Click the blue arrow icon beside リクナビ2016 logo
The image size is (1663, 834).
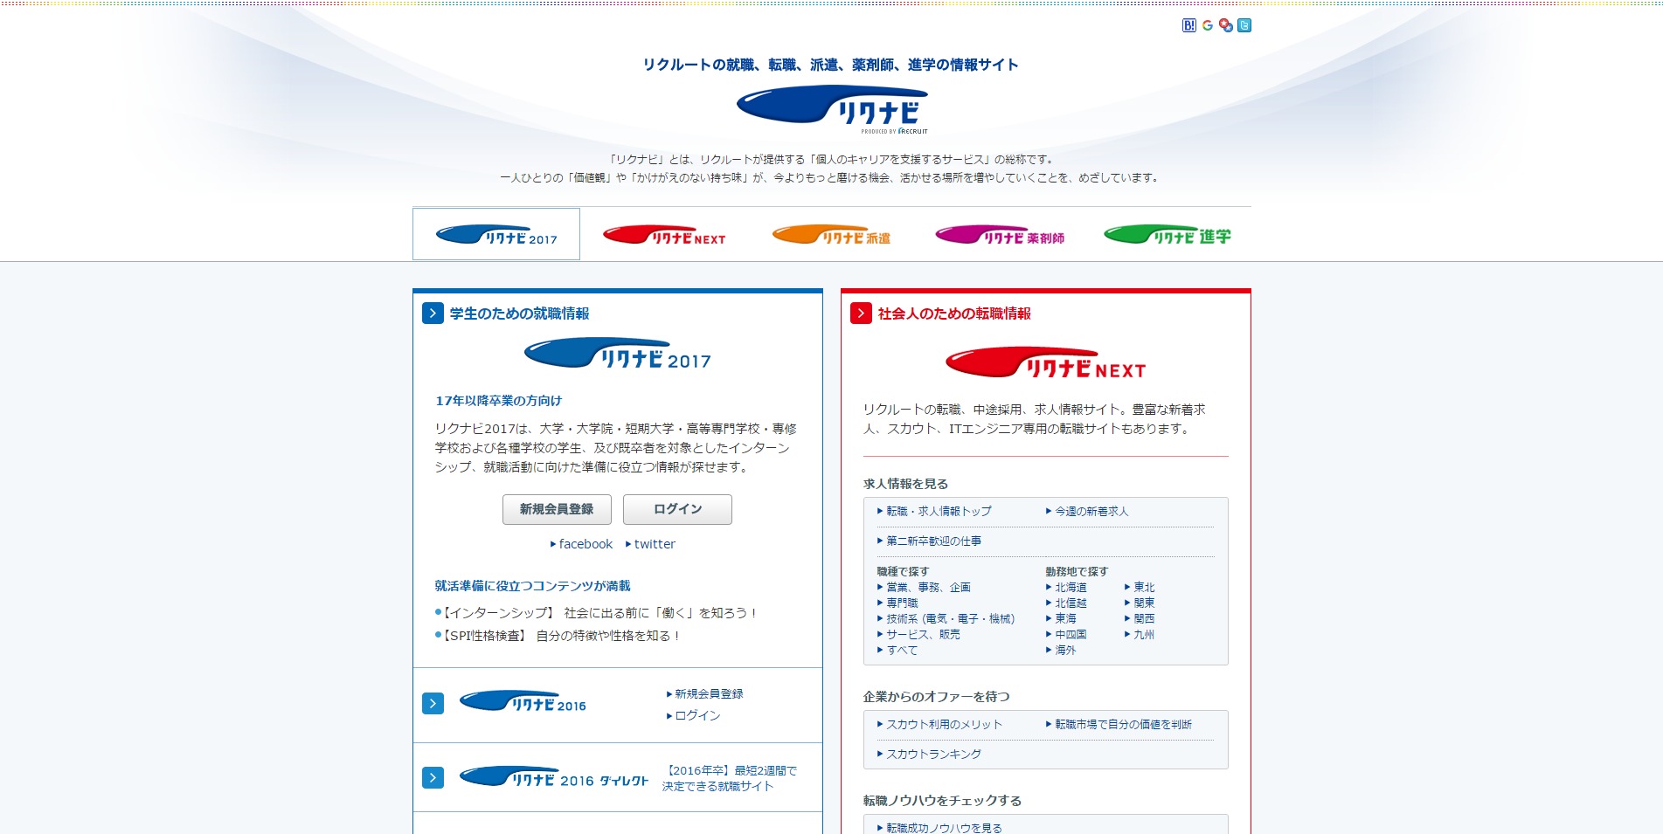click(433, 704)
